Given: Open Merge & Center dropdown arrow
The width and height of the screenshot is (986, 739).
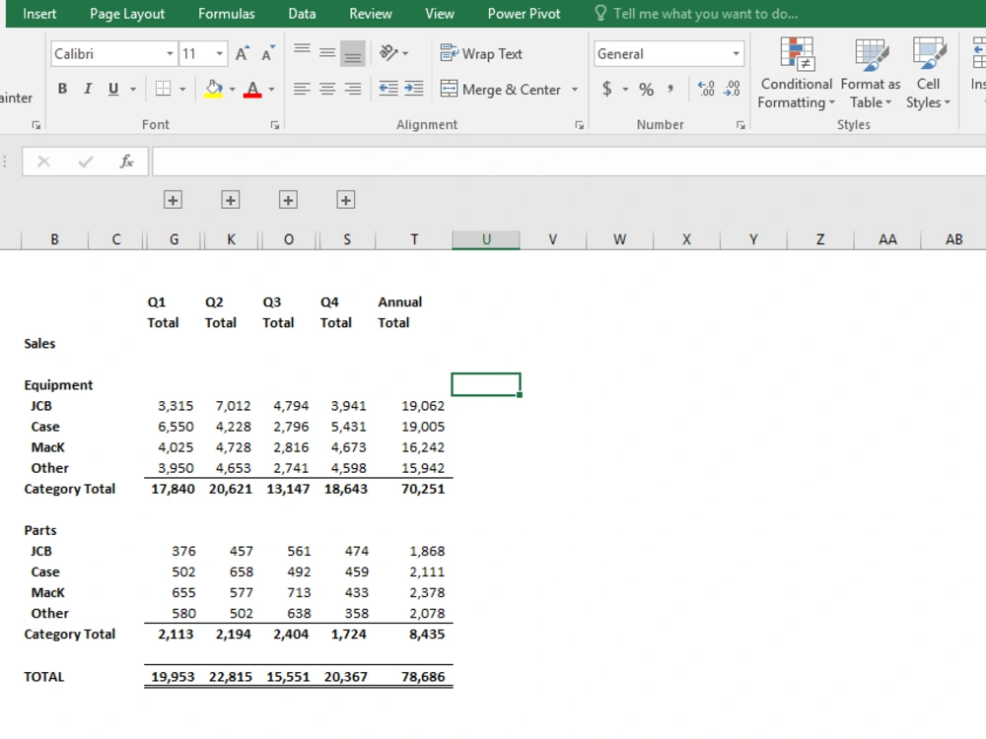Looking at the screenshot, I should 575,90.
